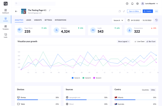Switch to the Leads tab
Image resolution: width=162 pixels, height=106 pixels.
(x=29, y=20)
